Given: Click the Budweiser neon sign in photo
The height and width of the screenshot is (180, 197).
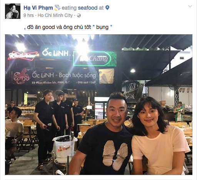Looking at the screenshot, I should [x=23, y=56].
